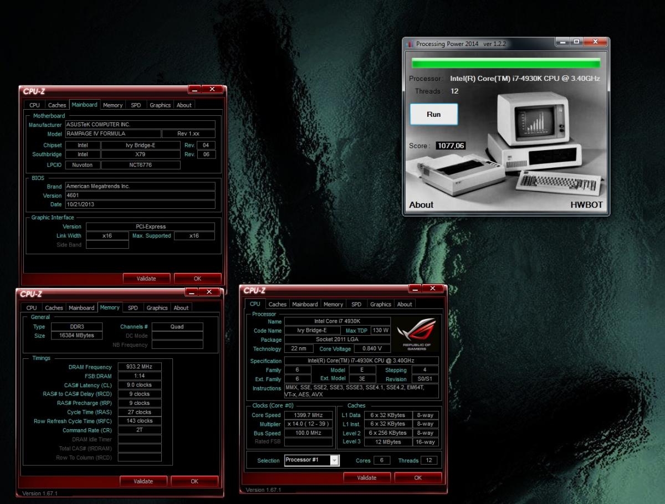
Task: Open About in Processing Power 2014 window
Action: coord(421,205)
